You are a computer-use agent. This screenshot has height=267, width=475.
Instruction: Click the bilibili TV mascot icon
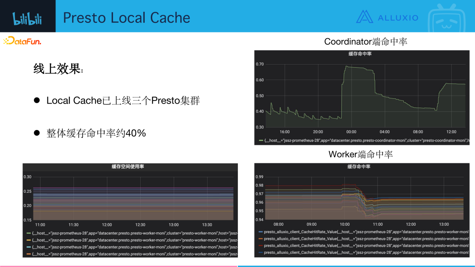(x=446, y=18)
